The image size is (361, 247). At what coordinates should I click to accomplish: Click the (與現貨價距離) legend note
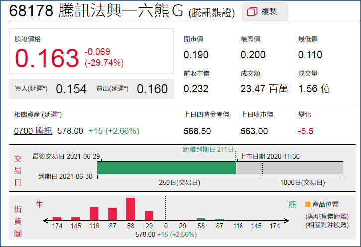click(x=327, y=216)
